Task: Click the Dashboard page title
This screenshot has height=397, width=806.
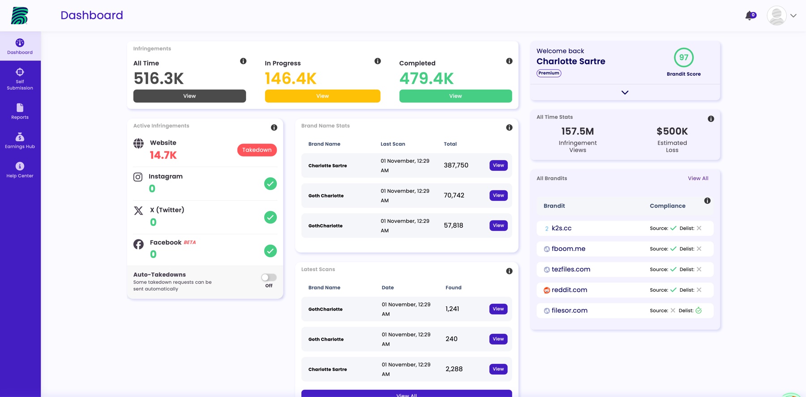Action: click(x=92, y=15)
